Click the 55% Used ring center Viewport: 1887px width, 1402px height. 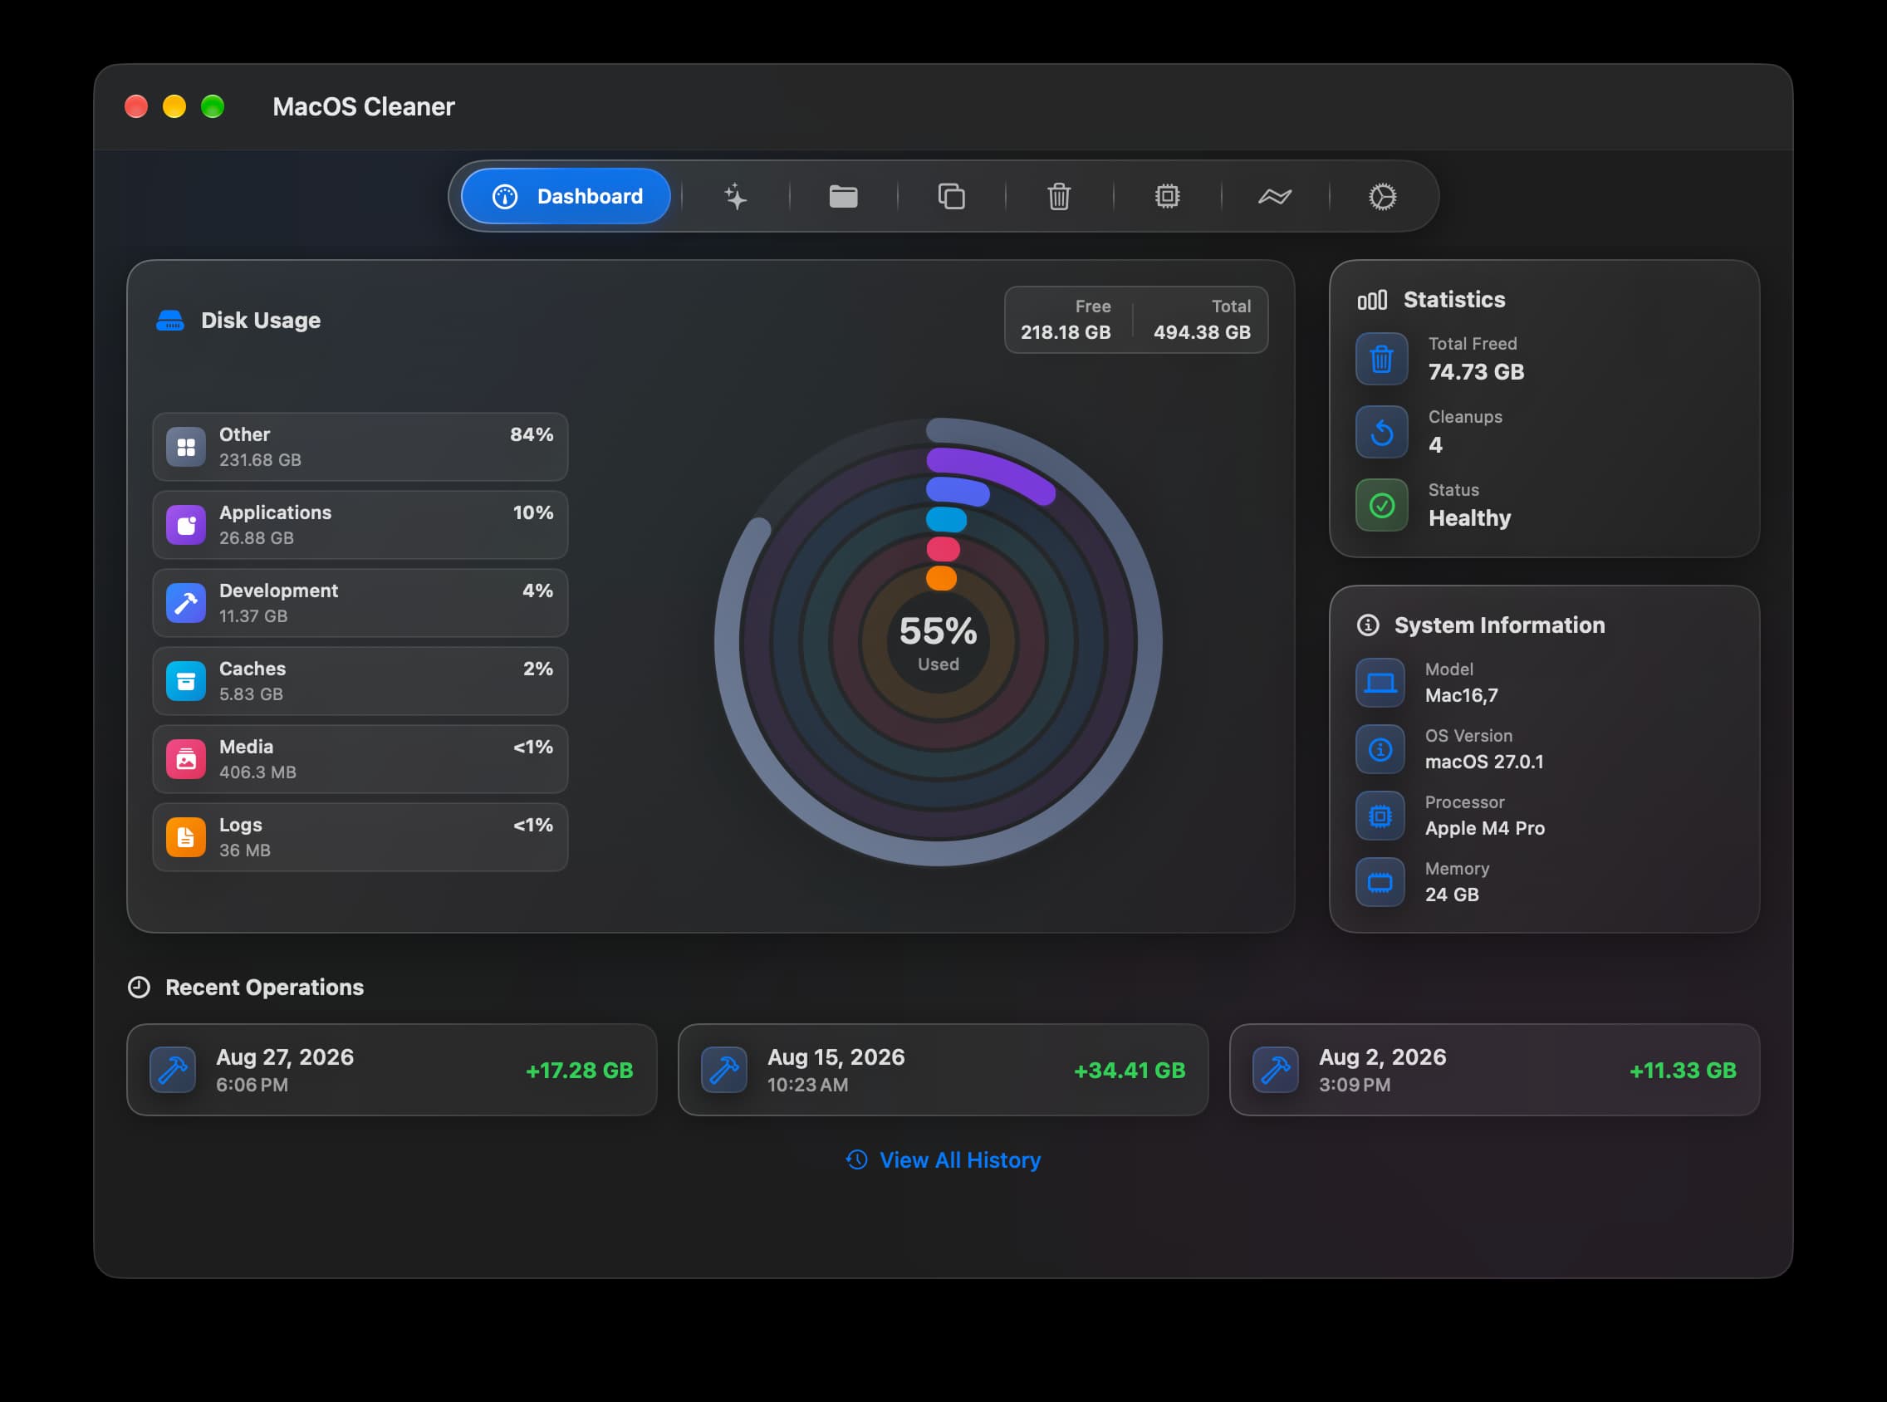click(938, 642)
